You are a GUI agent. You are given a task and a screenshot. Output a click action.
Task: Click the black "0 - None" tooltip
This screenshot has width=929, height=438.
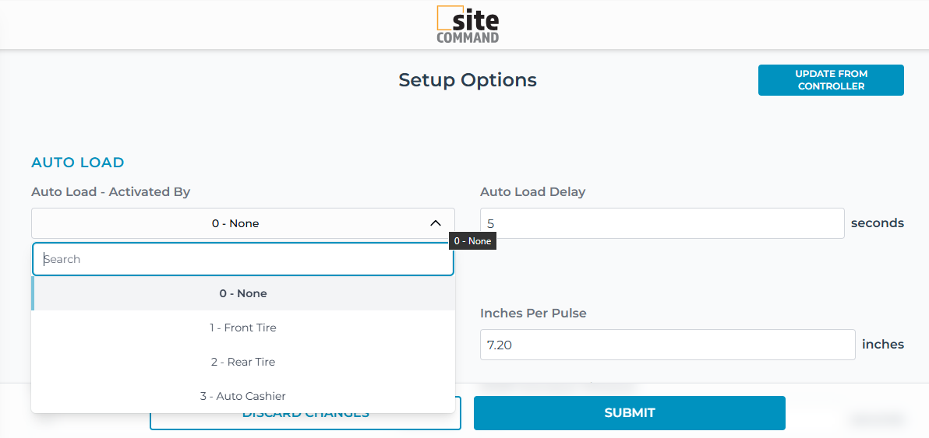point(472,241)
